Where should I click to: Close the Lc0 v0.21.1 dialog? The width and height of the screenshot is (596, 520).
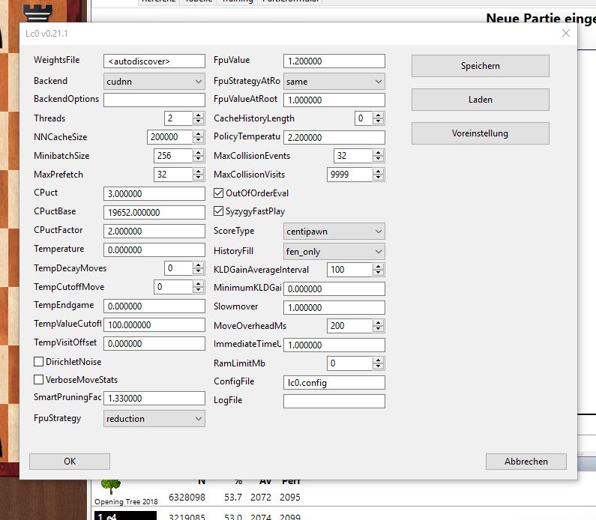565,33
